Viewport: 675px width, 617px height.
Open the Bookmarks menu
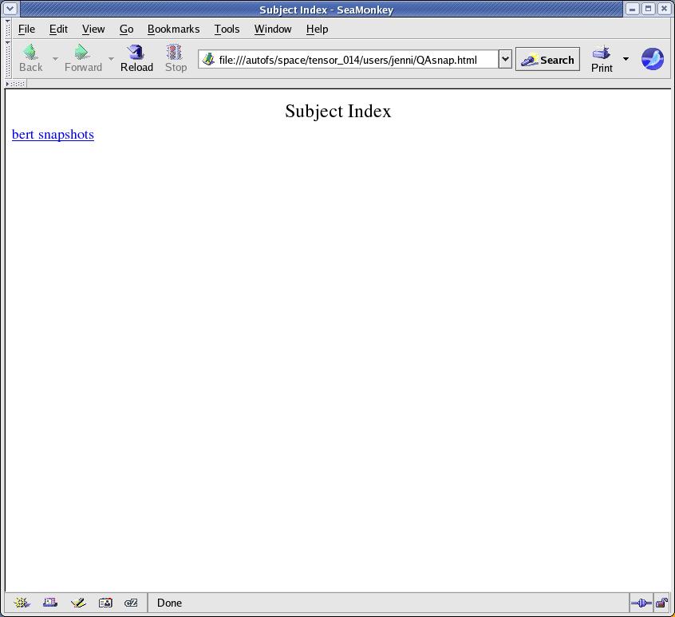(x=173, y=29)
